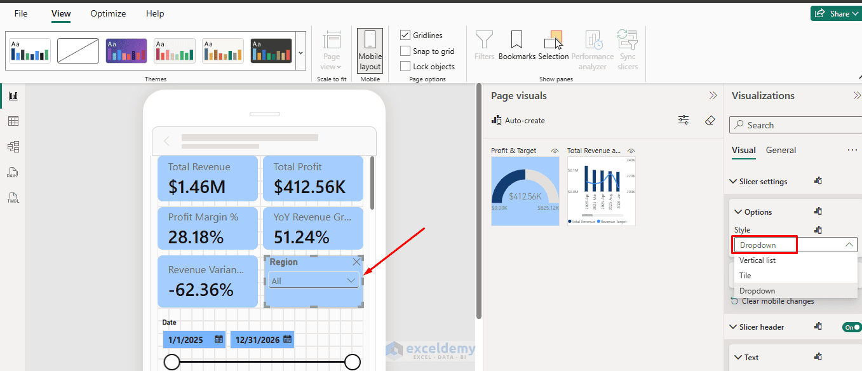Click the back arrow on the phone preview
862x371 pixels.
tap(167, 141)
